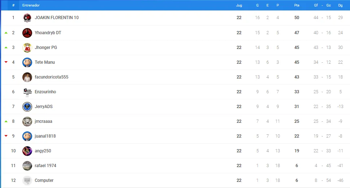Open JOAKIN FLORENTIN 10 manager profile
This screenshot has width=350, height=188.
(57, 18)
